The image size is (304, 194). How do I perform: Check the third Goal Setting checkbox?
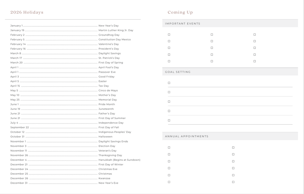coord(169,102)
